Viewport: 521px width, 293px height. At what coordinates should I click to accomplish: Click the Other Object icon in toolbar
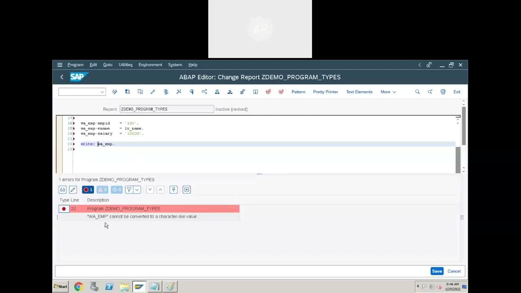140,92
